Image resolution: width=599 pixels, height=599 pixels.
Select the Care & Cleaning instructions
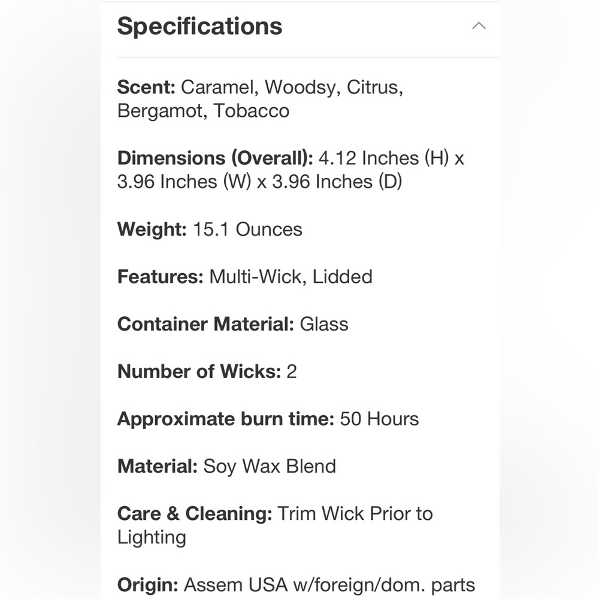click(275, 525)
